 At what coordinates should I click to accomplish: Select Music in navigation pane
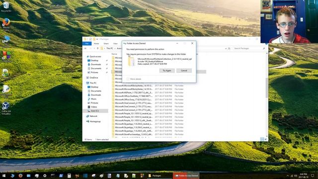[93, 99]
